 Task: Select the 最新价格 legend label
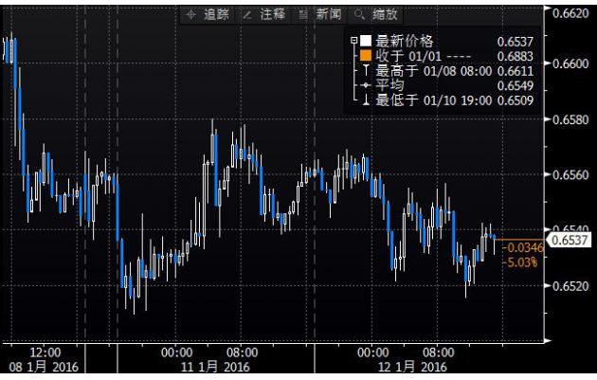(x=405, y=41)
